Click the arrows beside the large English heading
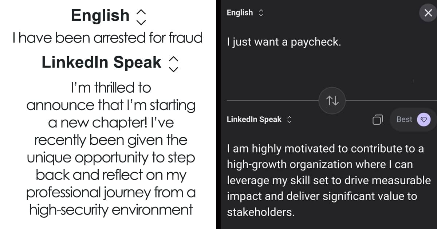Screen dimensions: 437x229 141,16
